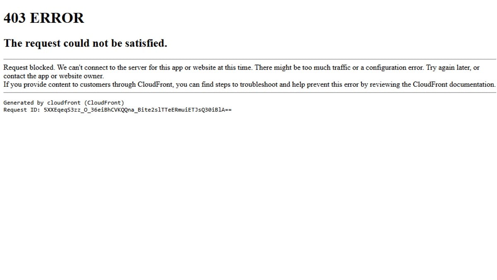Image resolution: width=497 pixels, height=280 pixels.
Task: Click "contact the app or website owner." line
Action: click(53, 76)
